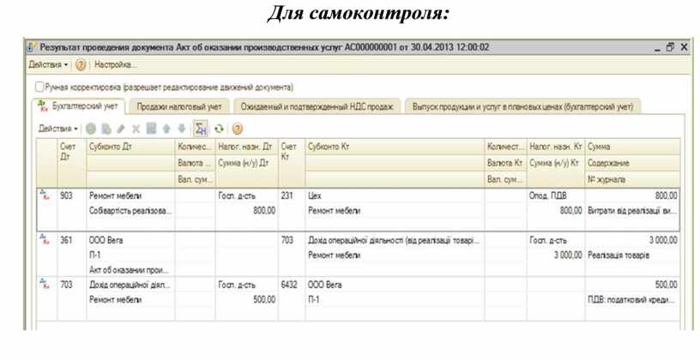Viewport: 700px width, 360px height.
Task: Select debit account cell 361
Action: tap(71, 240)
